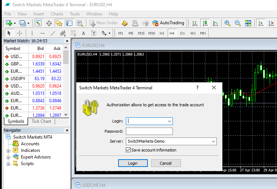Click the dialog help question mark
The width and height of the screenshot is (277, 189).
(197, 88)
